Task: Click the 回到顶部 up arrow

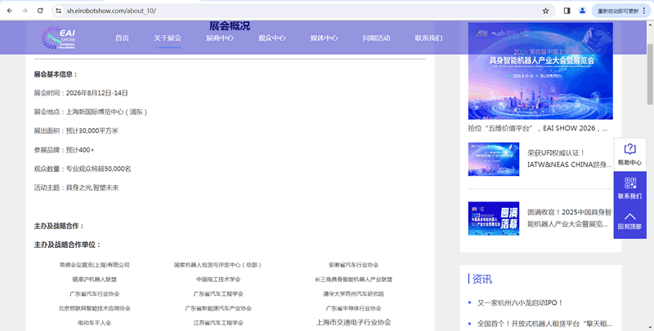Action: point(629,217)
